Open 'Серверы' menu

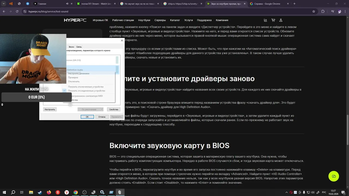pyautogui.click(x=160, y=20)
